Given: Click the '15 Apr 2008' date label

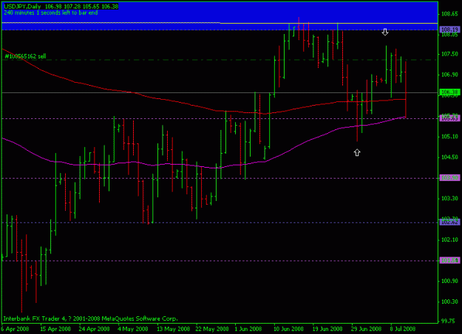Looking at the screenshot, I should point(55,329).
